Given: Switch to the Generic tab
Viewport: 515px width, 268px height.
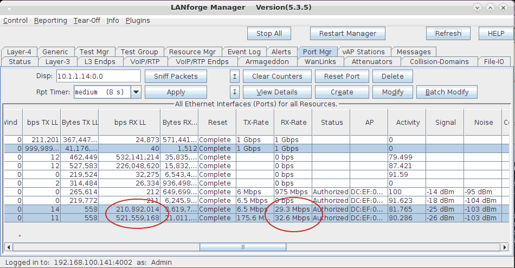Looking at the screenshot, I should pyautogui.click(x=55, y=52).
